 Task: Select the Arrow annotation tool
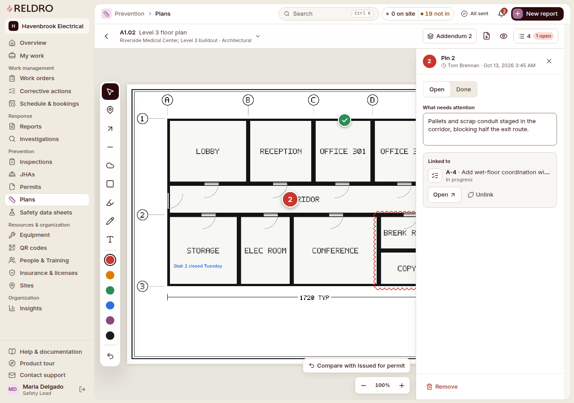pyautogui.click(x=110, y=129)
